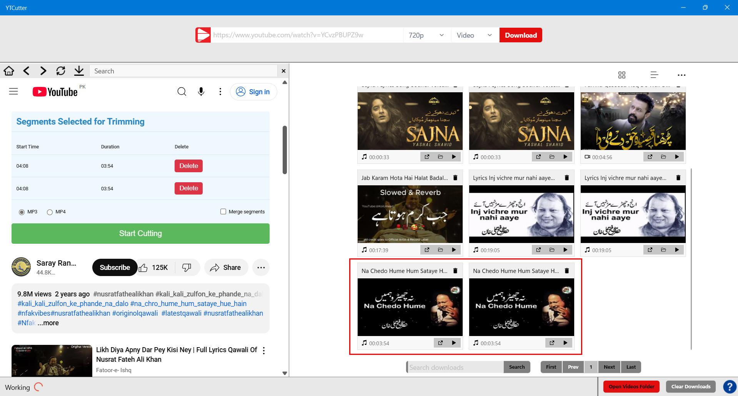The image size is (738, 396).
Task: Open downloads panel more options
Action: point(681,75)
